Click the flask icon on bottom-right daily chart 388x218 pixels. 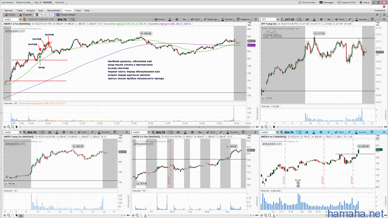point(314,132)
